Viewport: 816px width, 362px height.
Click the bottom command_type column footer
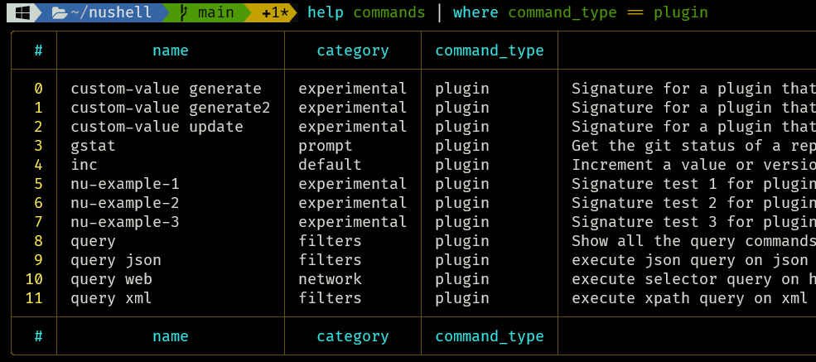pyautogui.click(x=490, y=336)
